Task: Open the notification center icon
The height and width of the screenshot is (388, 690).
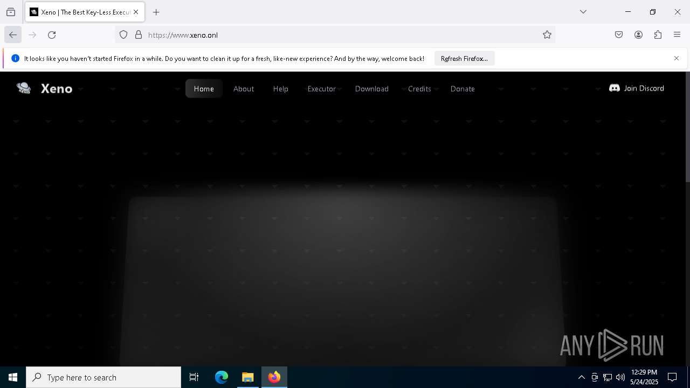Action: (672, 377)
